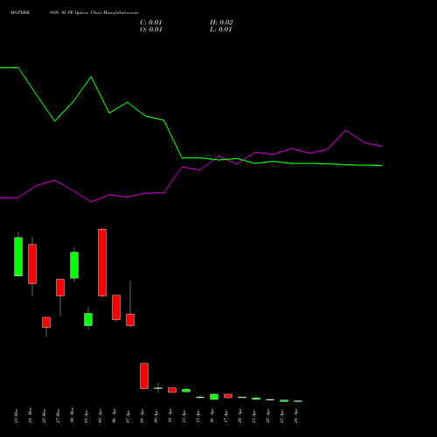Select the green candle above 16 Apr
This screenshot has width=437, height=437.
[x=214, y=397]
